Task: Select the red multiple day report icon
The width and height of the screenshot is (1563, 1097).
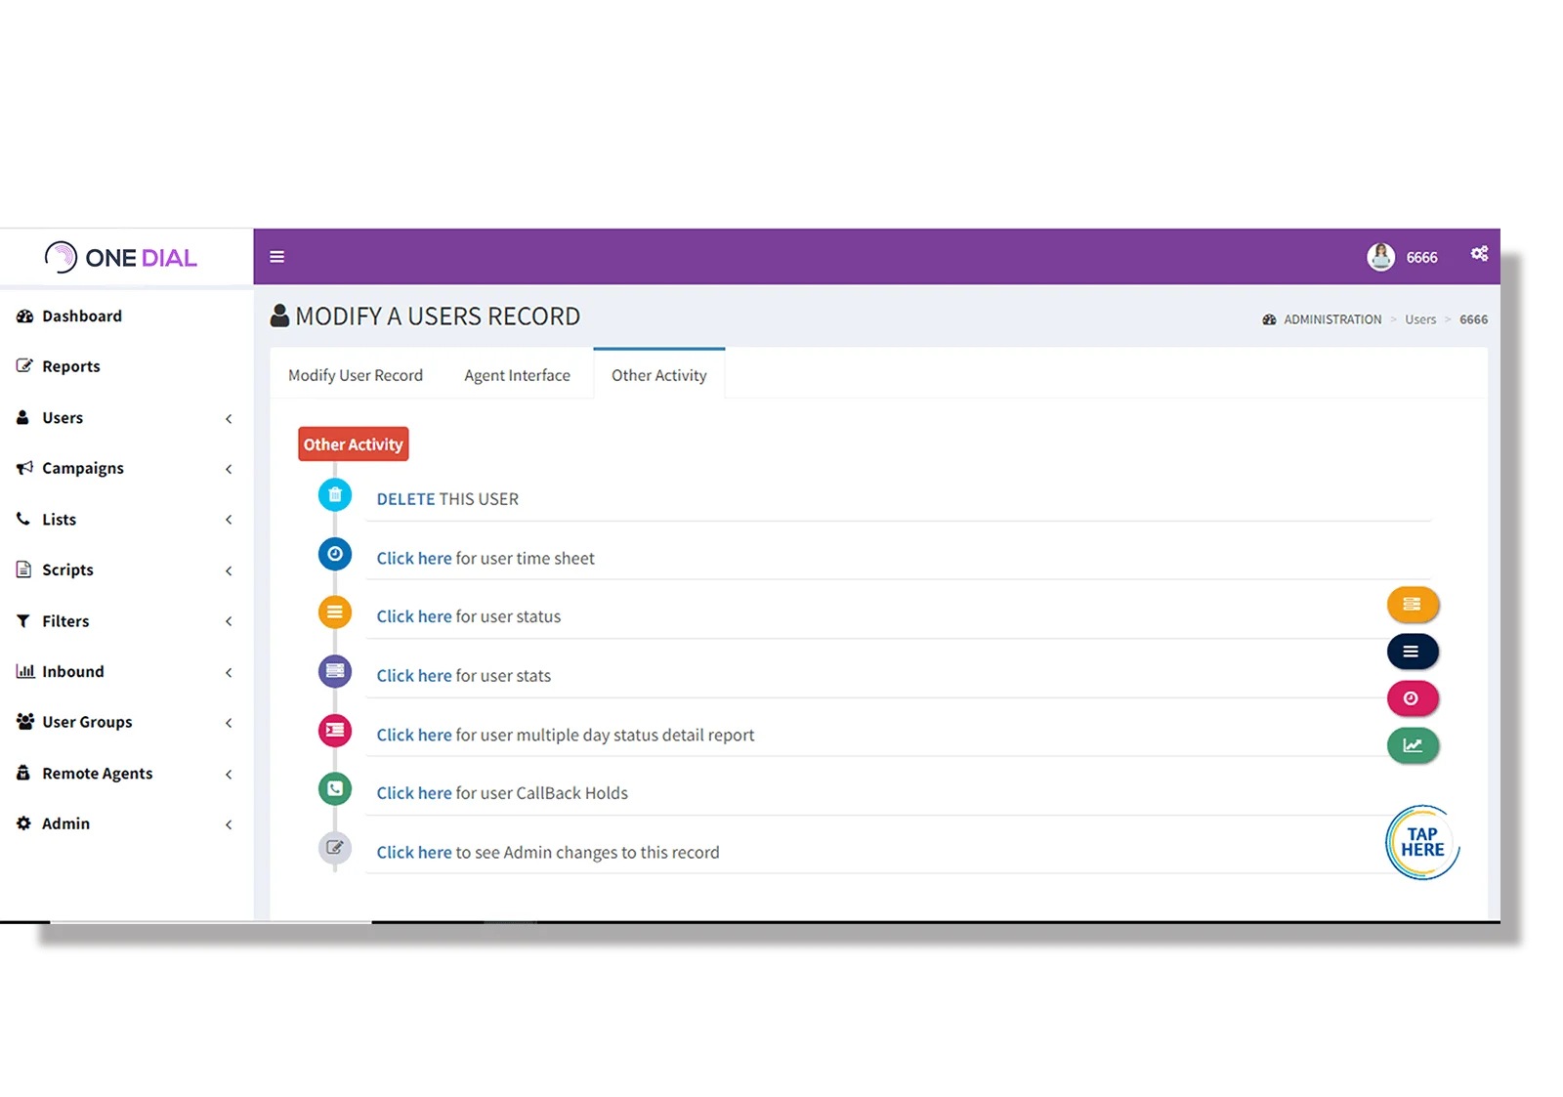Action: tap(334, 731)
